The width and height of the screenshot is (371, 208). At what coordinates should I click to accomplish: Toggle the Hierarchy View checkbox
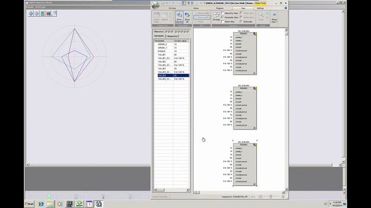(x=223, y=13)
